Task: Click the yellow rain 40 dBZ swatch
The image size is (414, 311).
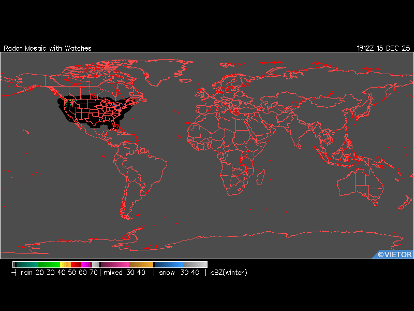Action: pos(63,264)
